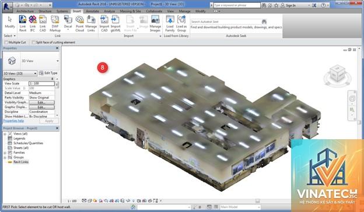Click the Detail Level Medium value
This screenshot has width=364, height=212.
pyautogui.click(x=41, y=93)
